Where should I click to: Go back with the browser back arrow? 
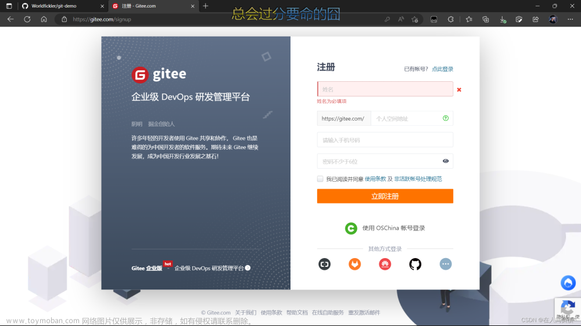10,19
